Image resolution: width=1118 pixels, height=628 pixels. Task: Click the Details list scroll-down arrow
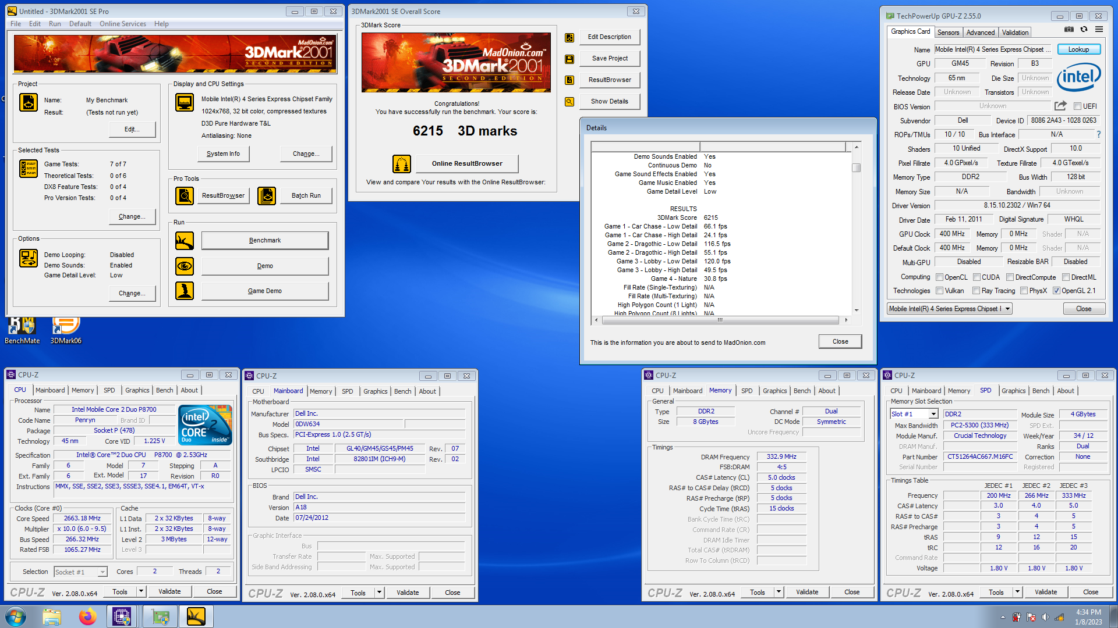click(x=856, y=311)
